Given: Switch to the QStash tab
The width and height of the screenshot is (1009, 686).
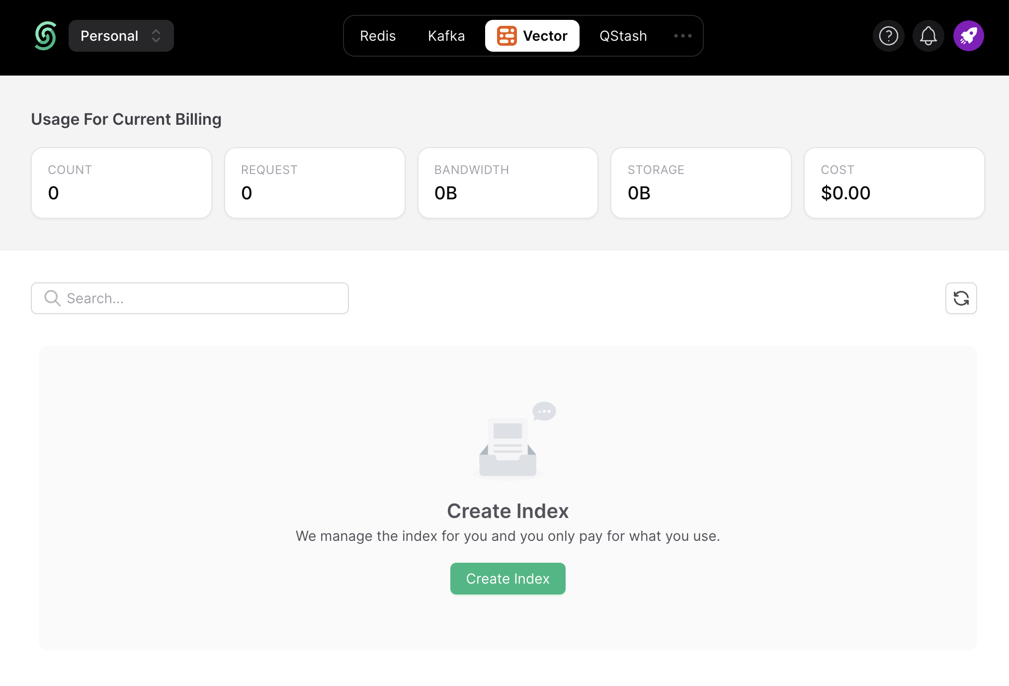Looking at the screenshot, I should 623,35.
